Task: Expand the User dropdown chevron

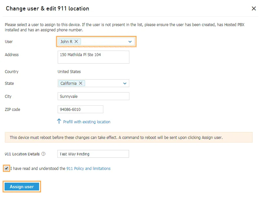Action: [130, 42]
